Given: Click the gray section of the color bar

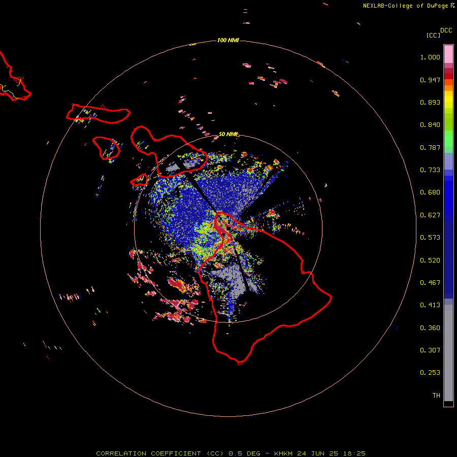Looking at the screenshot, I should click(x=448, y=353).
